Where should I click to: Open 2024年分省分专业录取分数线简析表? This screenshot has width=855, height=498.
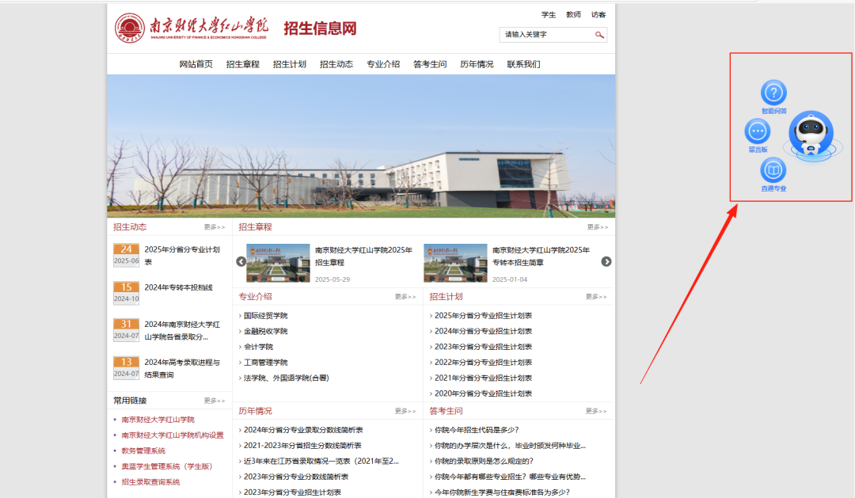[x=303, y=430]
